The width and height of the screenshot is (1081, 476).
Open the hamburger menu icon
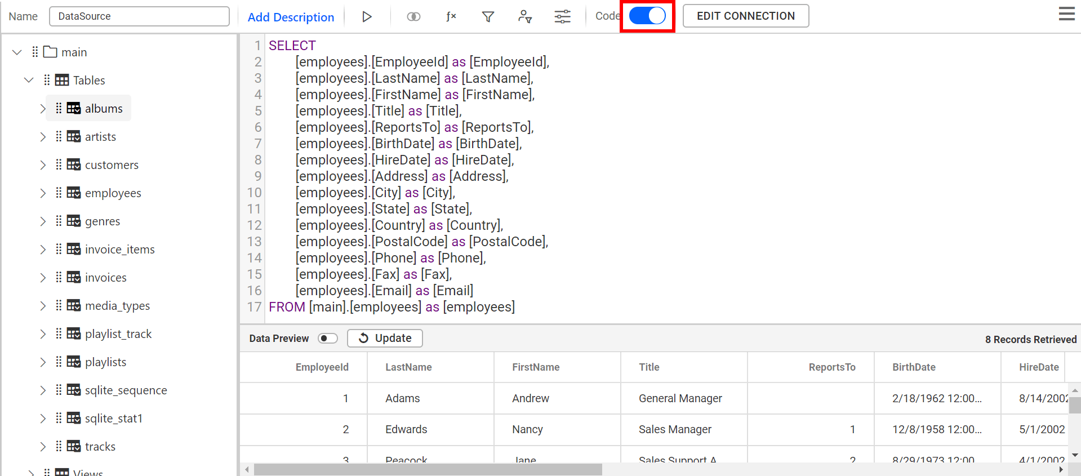[x=1066, y=14]
